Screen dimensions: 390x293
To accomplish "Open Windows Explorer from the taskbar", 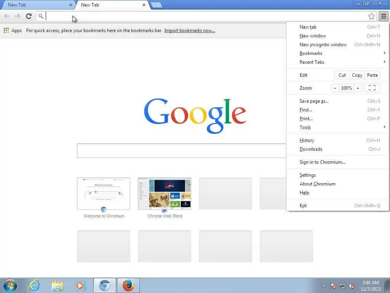I will tap(58, 285).
